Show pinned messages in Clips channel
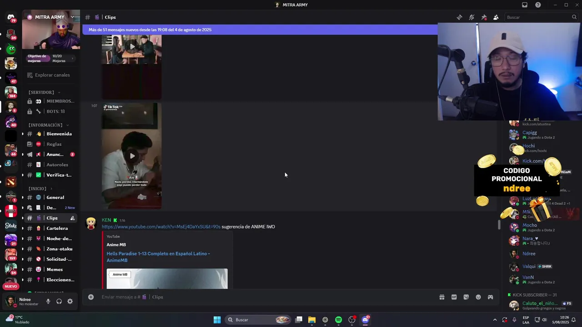This screenshot has width=582, height=327. pyautogui.click(x=484, y=17)
